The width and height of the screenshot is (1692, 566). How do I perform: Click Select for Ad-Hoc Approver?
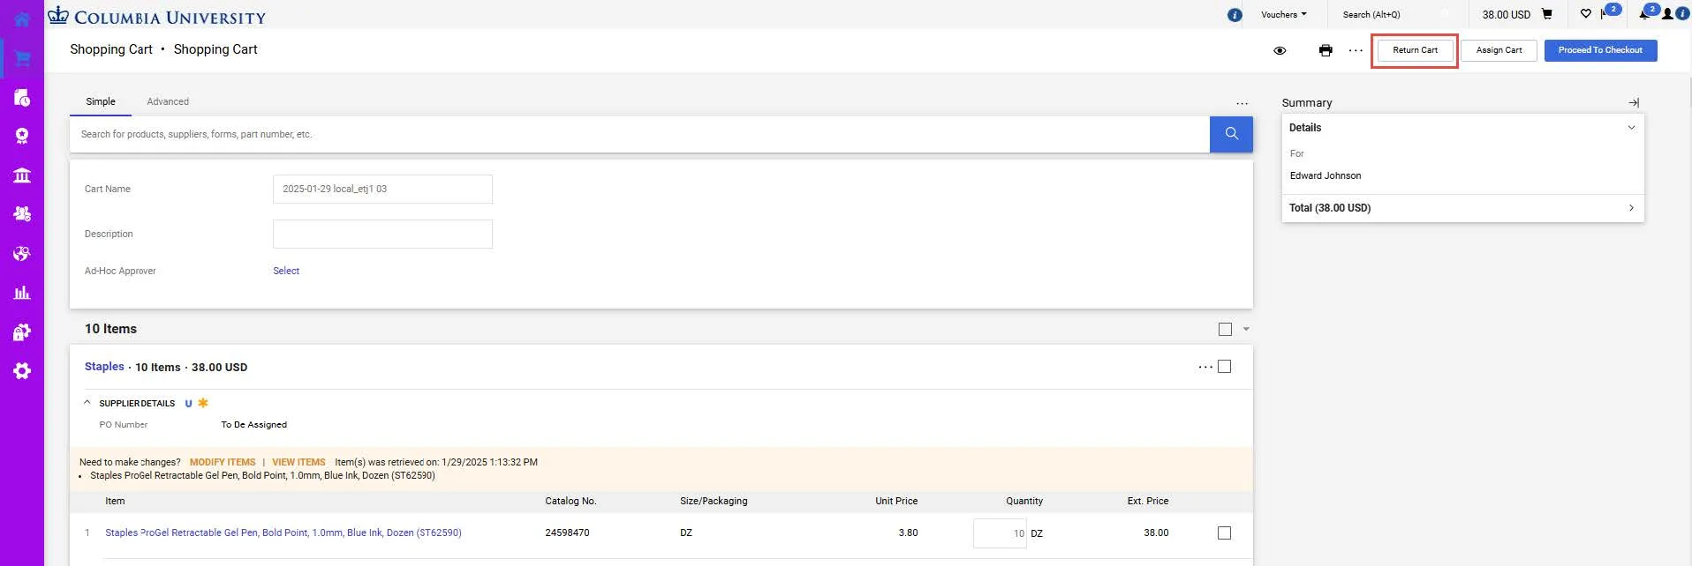tap(286, 271)
